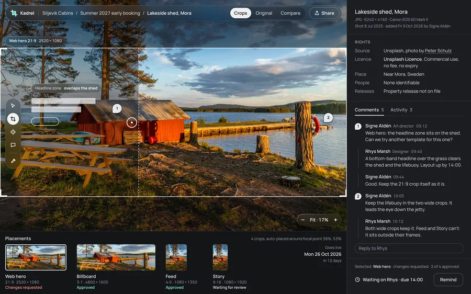Select the comment tool
The image size is (471, 294).
[x=13, y=145]
